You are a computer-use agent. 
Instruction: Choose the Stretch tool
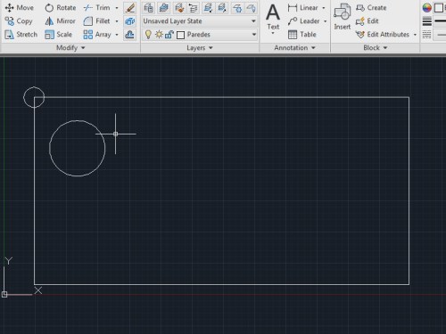point(21,35)
